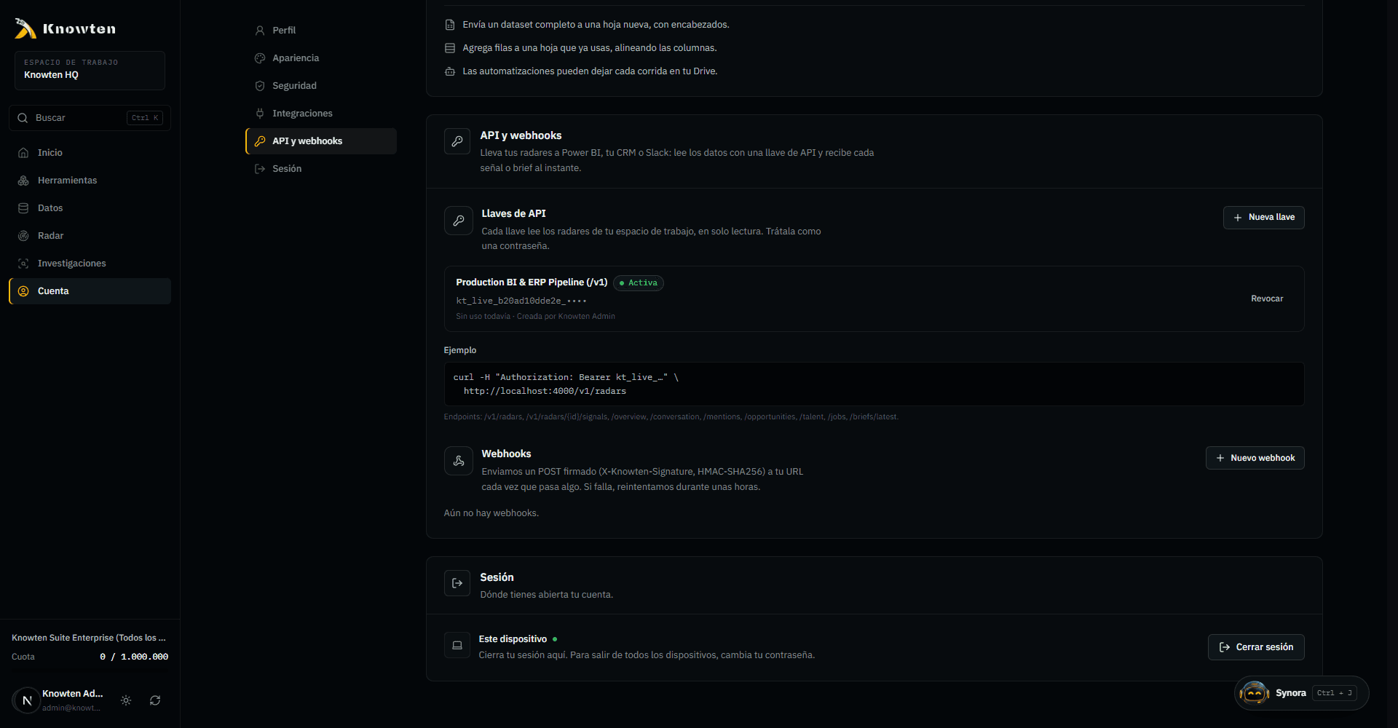Click the key icon beside Llaves de API
1398x728 pixels.
tap(459, 221)
